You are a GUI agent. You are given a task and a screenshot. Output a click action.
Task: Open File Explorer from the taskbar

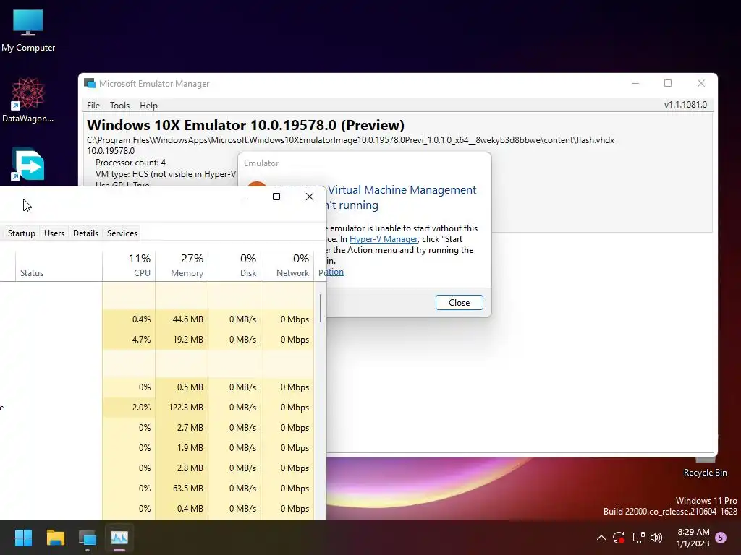tap(55, 538)
